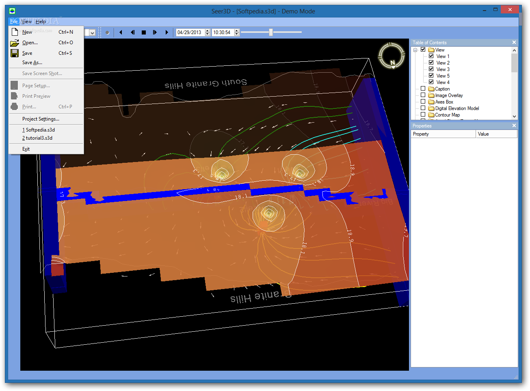This screenshot has height=391, width=530.
Task: Open the toolbar combo box dropdown arrow
Action: [92, 32]
